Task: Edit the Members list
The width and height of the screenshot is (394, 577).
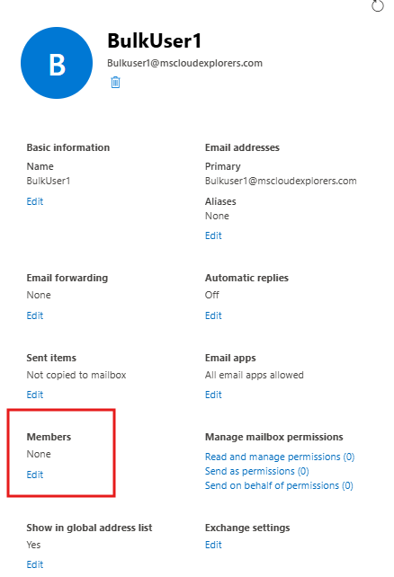Action: tap(35, 475)
